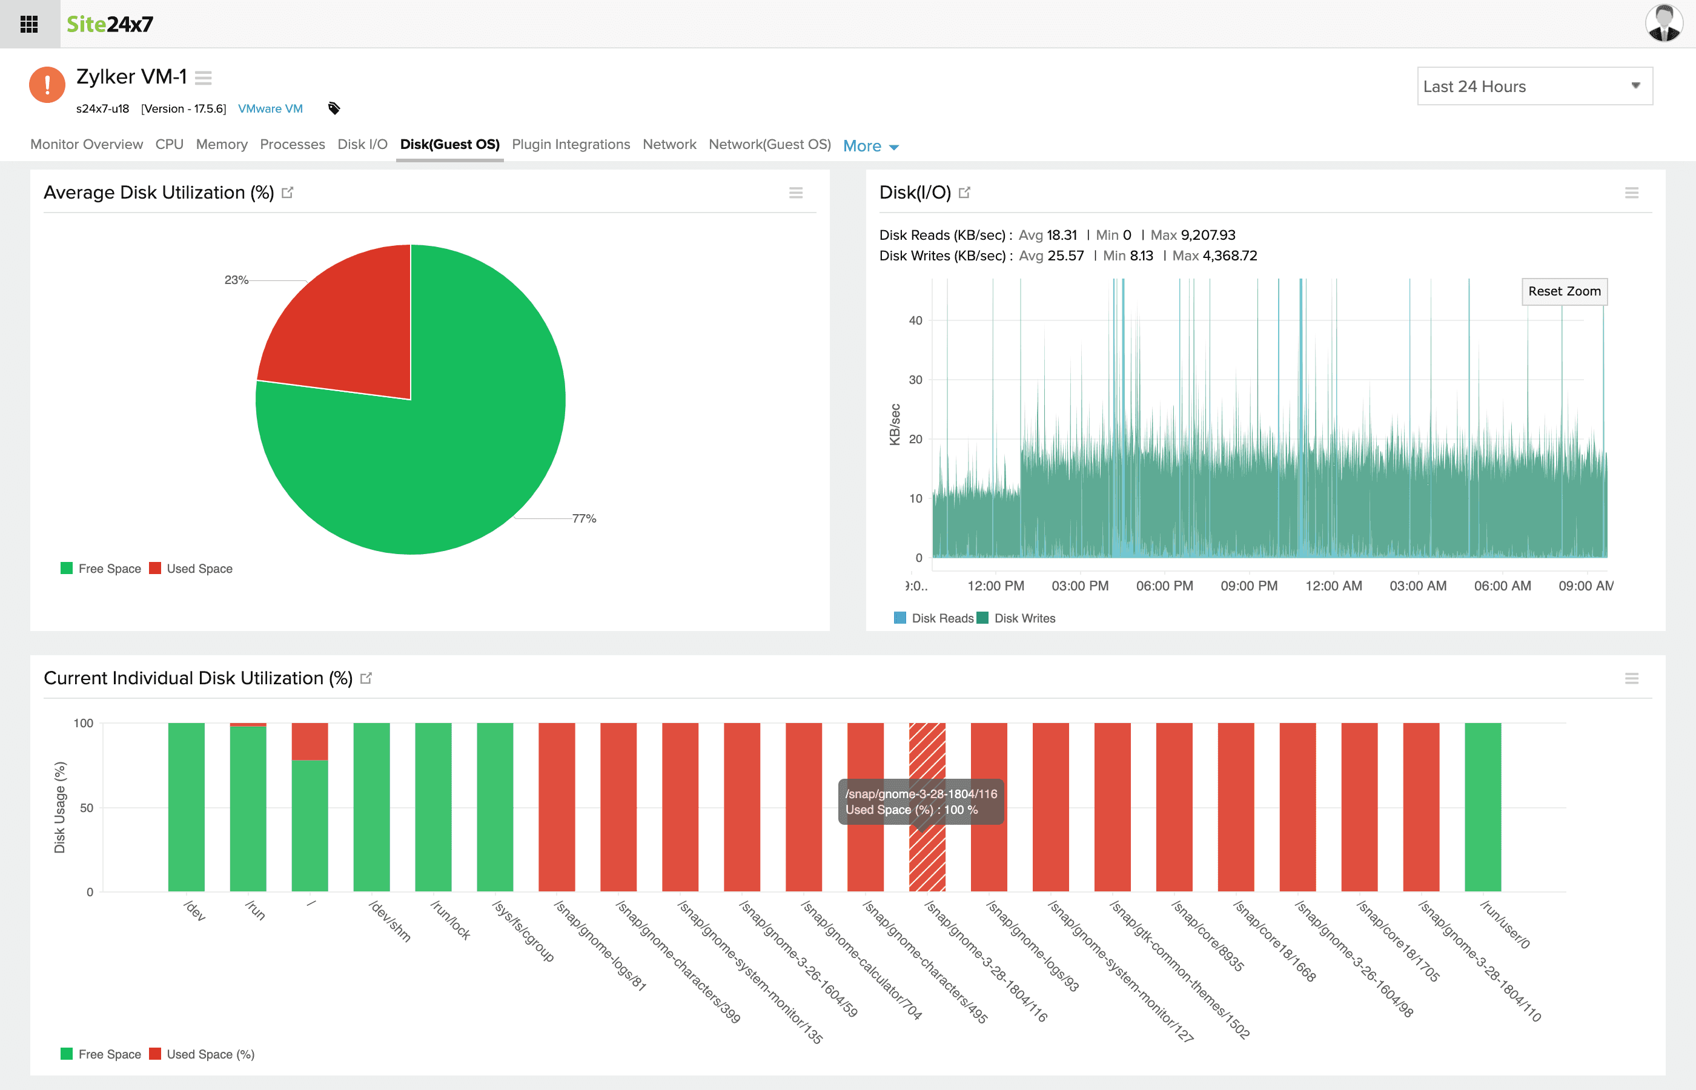Switch to the Network(Guest OS) tab
The image size is (1696, 1090).
[x=770, y=144]
